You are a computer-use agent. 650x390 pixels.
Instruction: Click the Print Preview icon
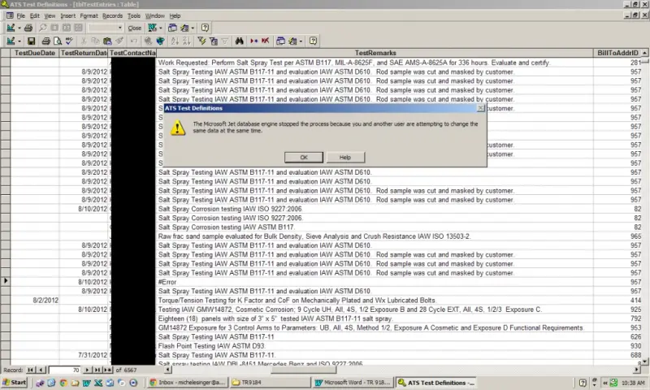tap(58, 41)
